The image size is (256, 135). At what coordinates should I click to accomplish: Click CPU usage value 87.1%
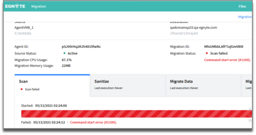(67, 60)
